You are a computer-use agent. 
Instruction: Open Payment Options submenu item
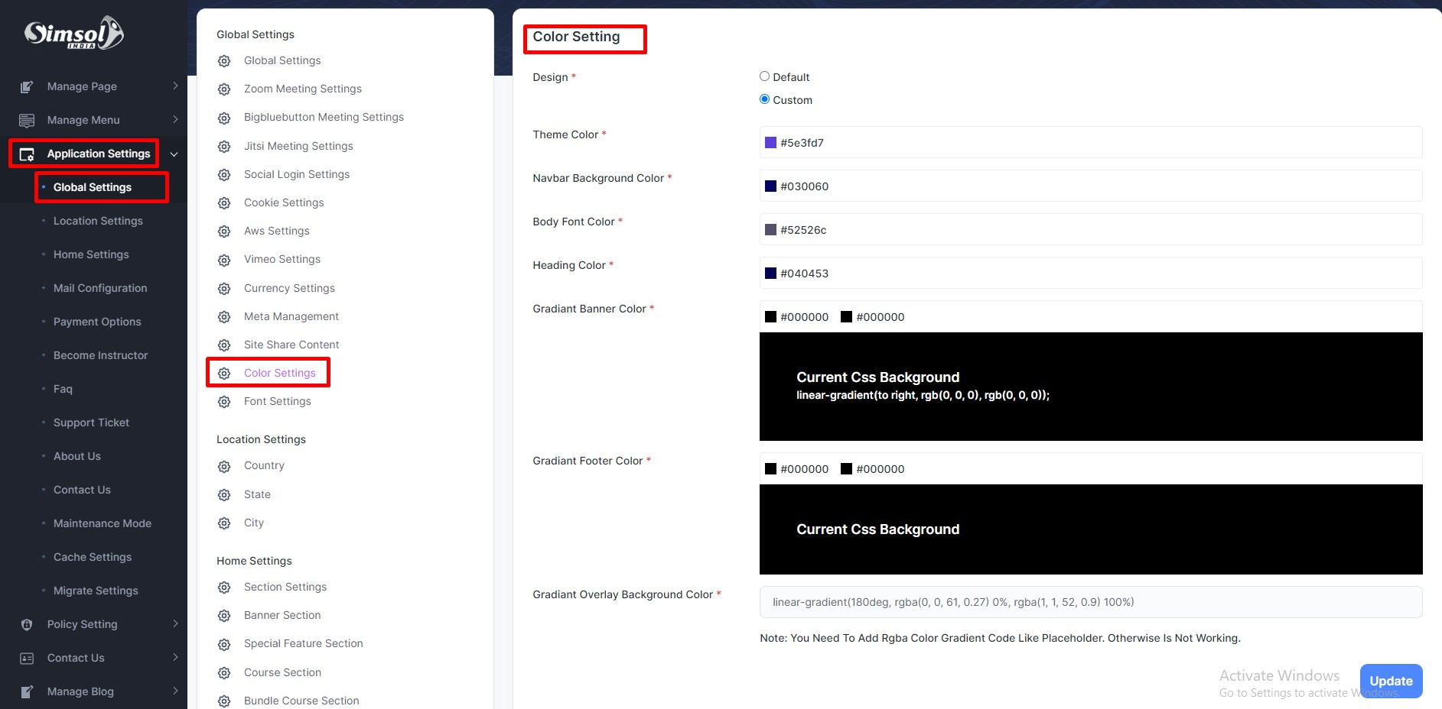[97, 322]
